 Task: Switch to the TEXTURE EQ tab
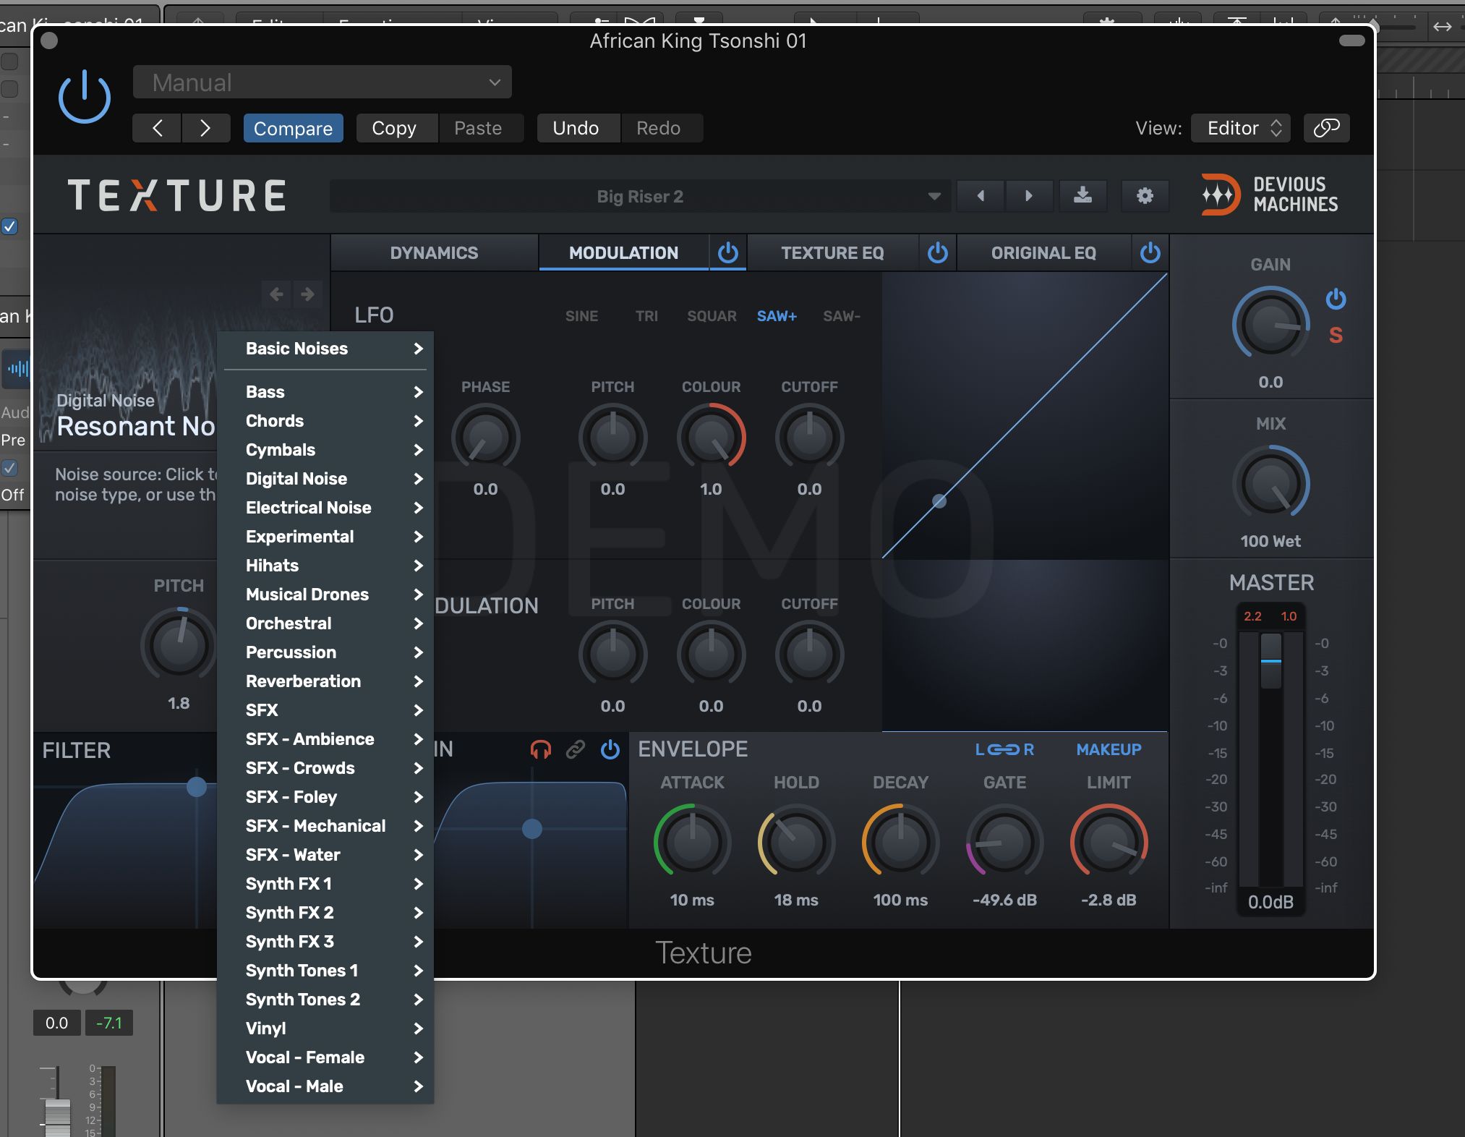coord(832,252)
